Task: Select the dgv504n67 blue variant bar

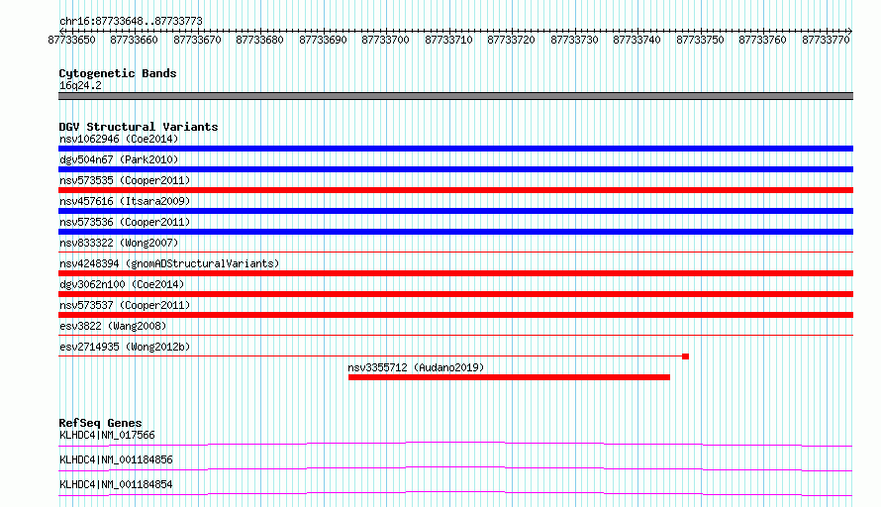Action: pos(455,169)
